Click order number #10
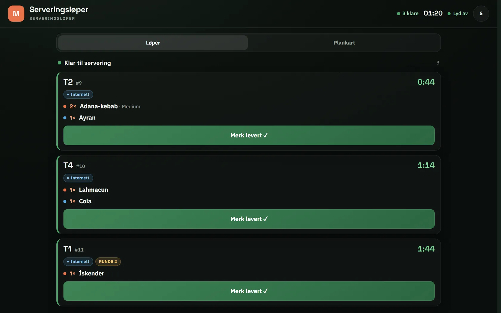 tap(81, 166)
